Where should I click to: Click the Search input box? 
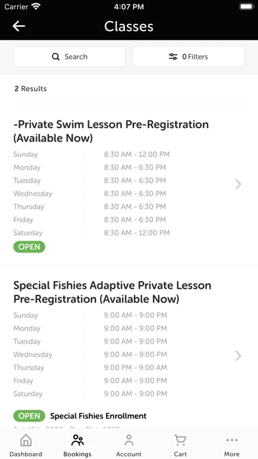pyautogui.click(x=70, y=57)
